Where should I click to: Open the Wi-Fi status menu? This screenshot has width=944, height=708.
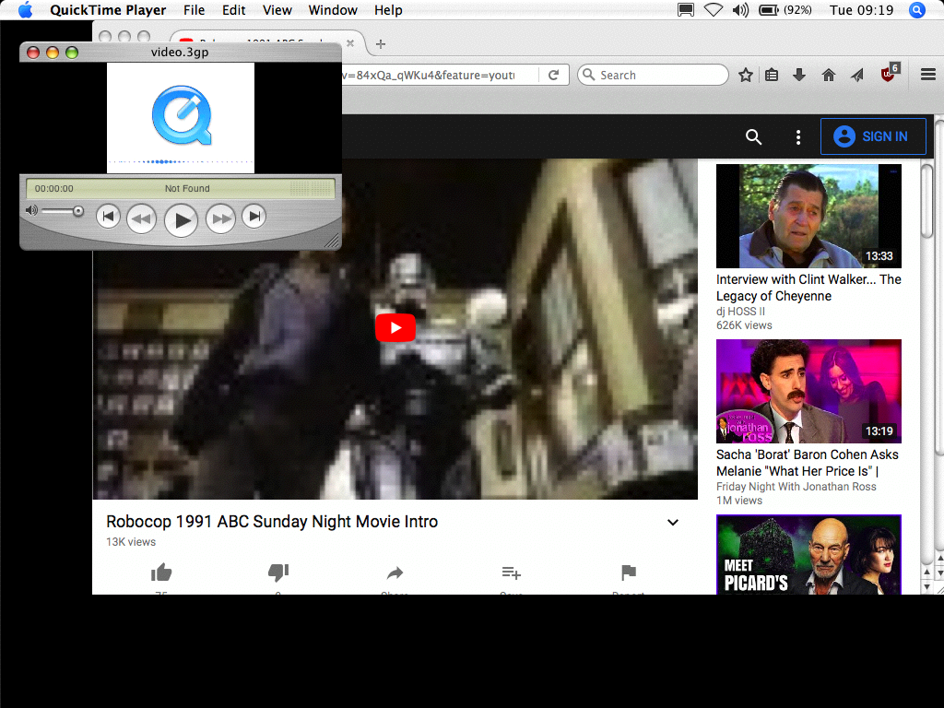point(714,10)
